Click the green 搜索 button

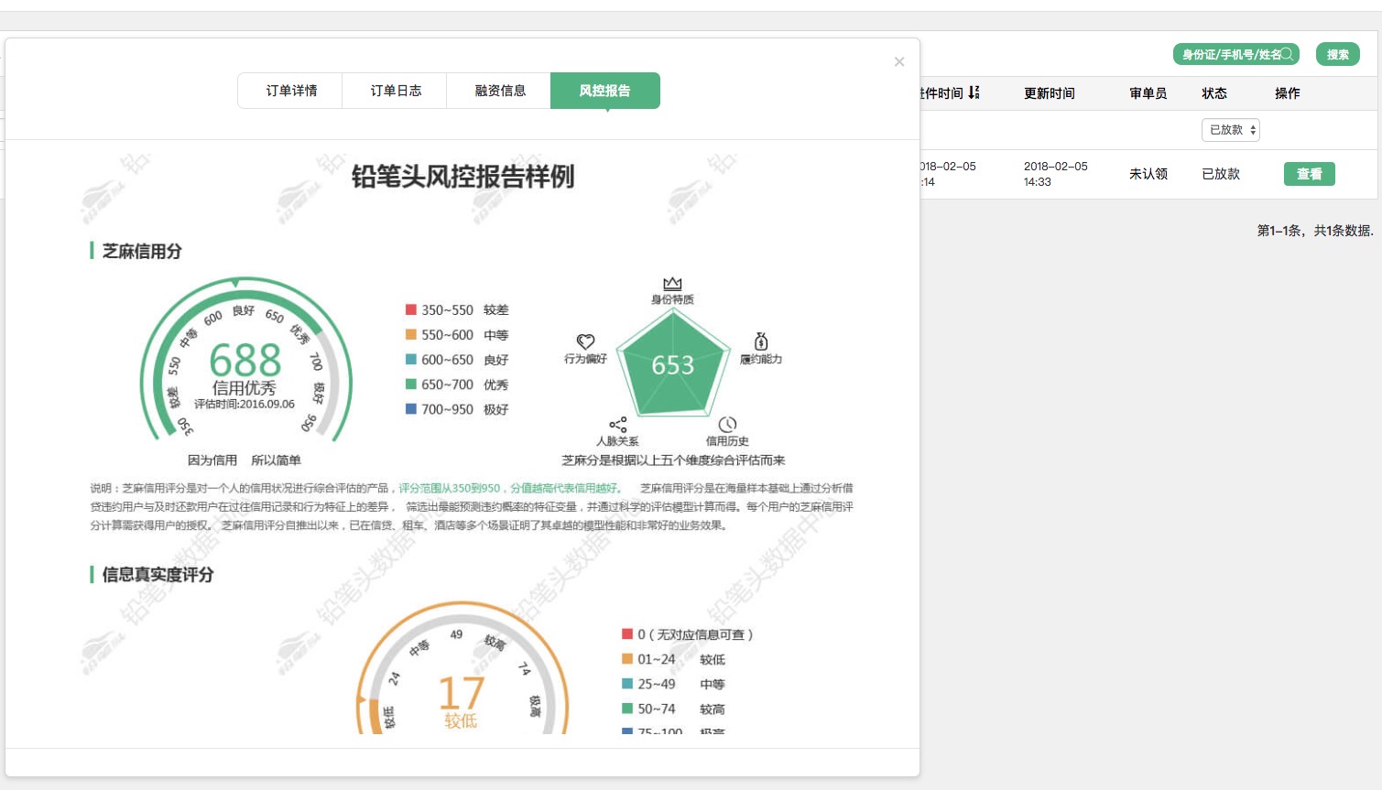(1338, 54)
